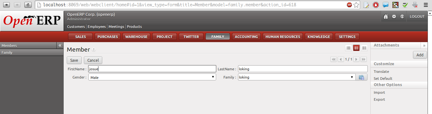Viewport: 432px width, 114px height.
Task: Bookmark this page with the star icon
Action: pyautogui.click(x=356, y=5)
